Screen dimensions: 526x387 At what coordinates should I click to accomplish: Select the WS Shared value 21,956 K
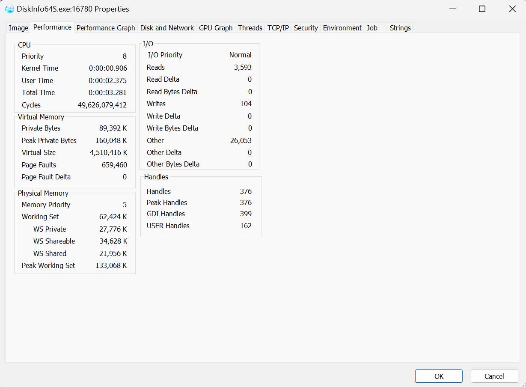coord(113,253)
